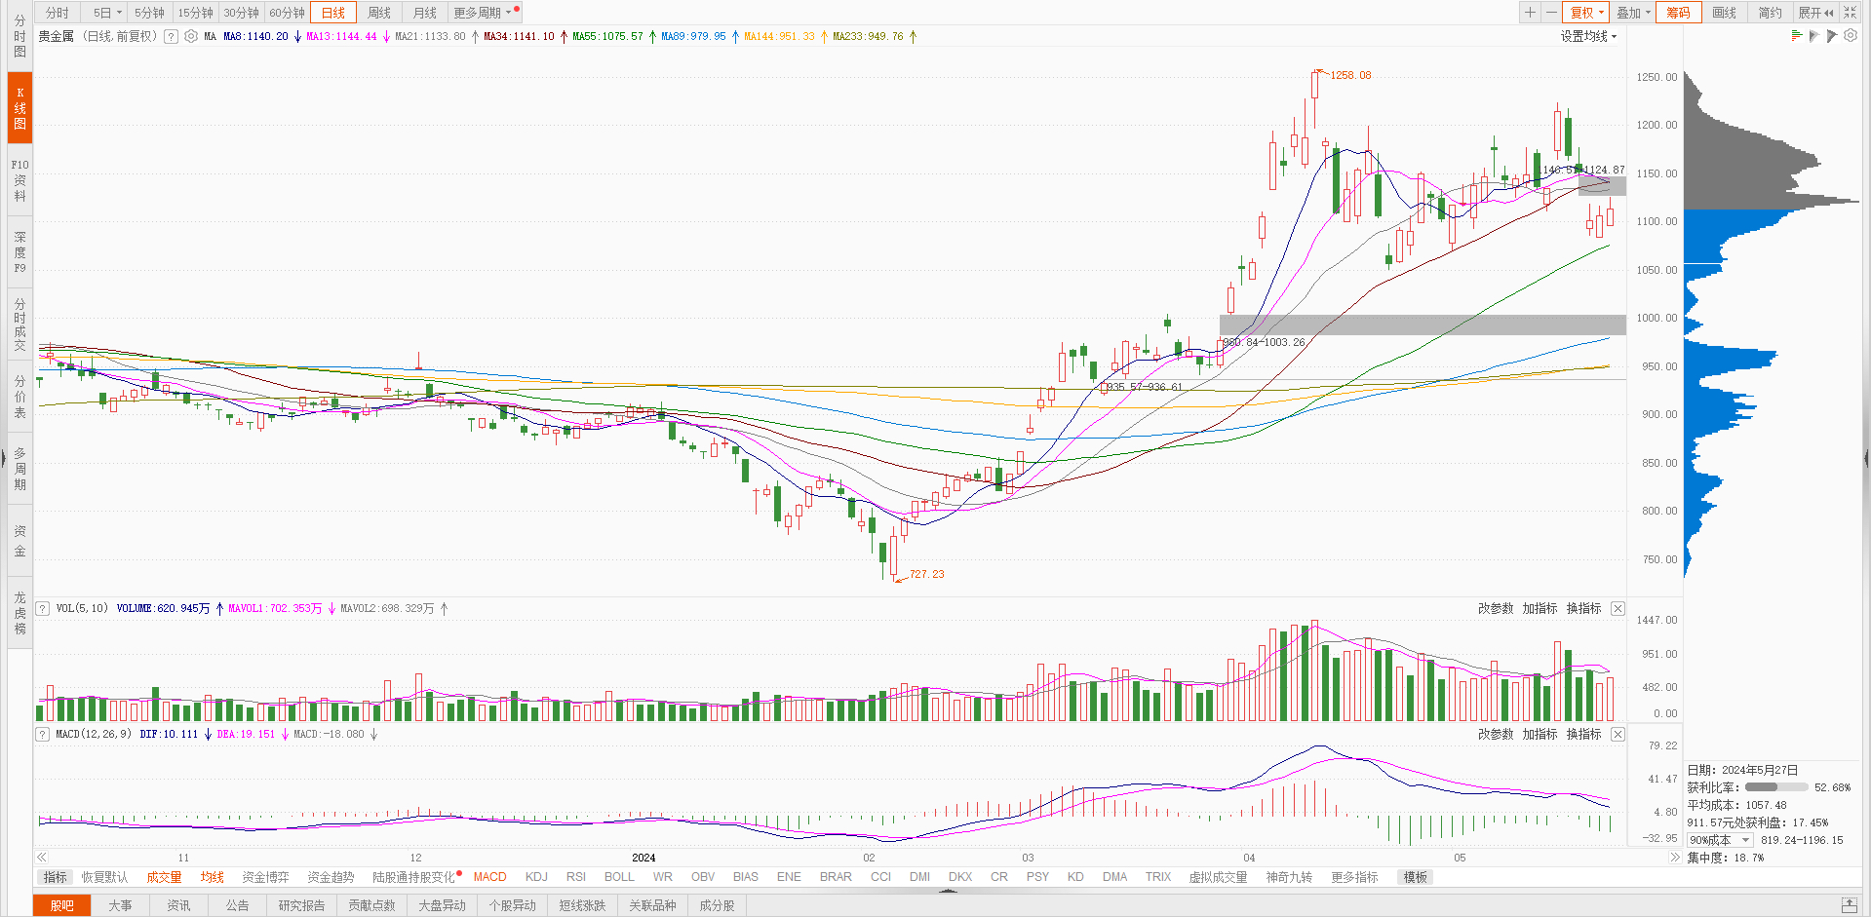Viewport: 1871px width, 917px height.
Task: Toggle the 画线 drawing tools button
Action: click(1724, 13)
